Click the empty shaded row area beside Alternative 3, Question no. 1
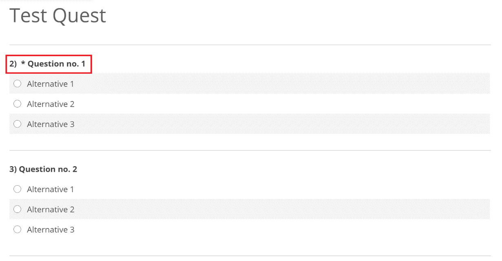Viewport: 502px width, 261px height. point(282,124)
